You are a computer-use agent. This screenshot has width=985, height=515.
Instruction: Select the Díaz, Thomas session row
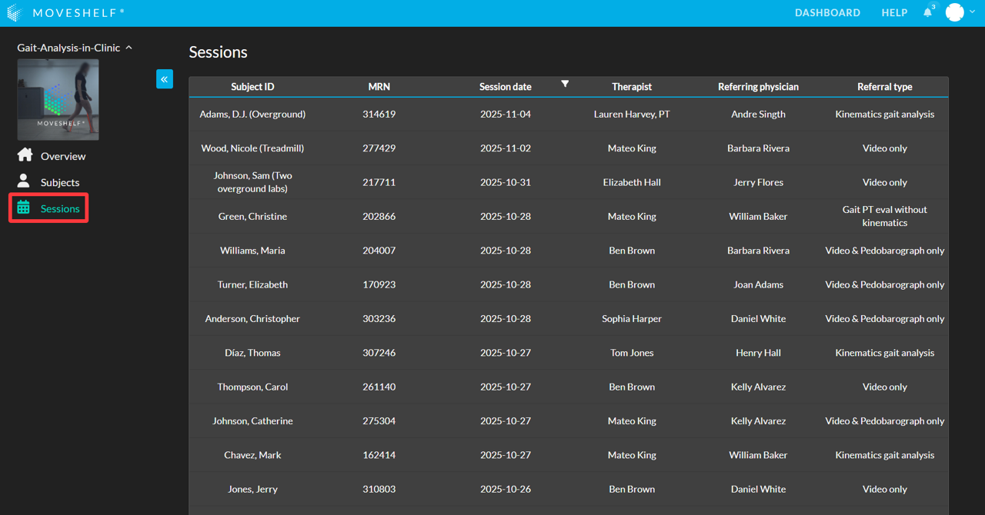[252, 353]
